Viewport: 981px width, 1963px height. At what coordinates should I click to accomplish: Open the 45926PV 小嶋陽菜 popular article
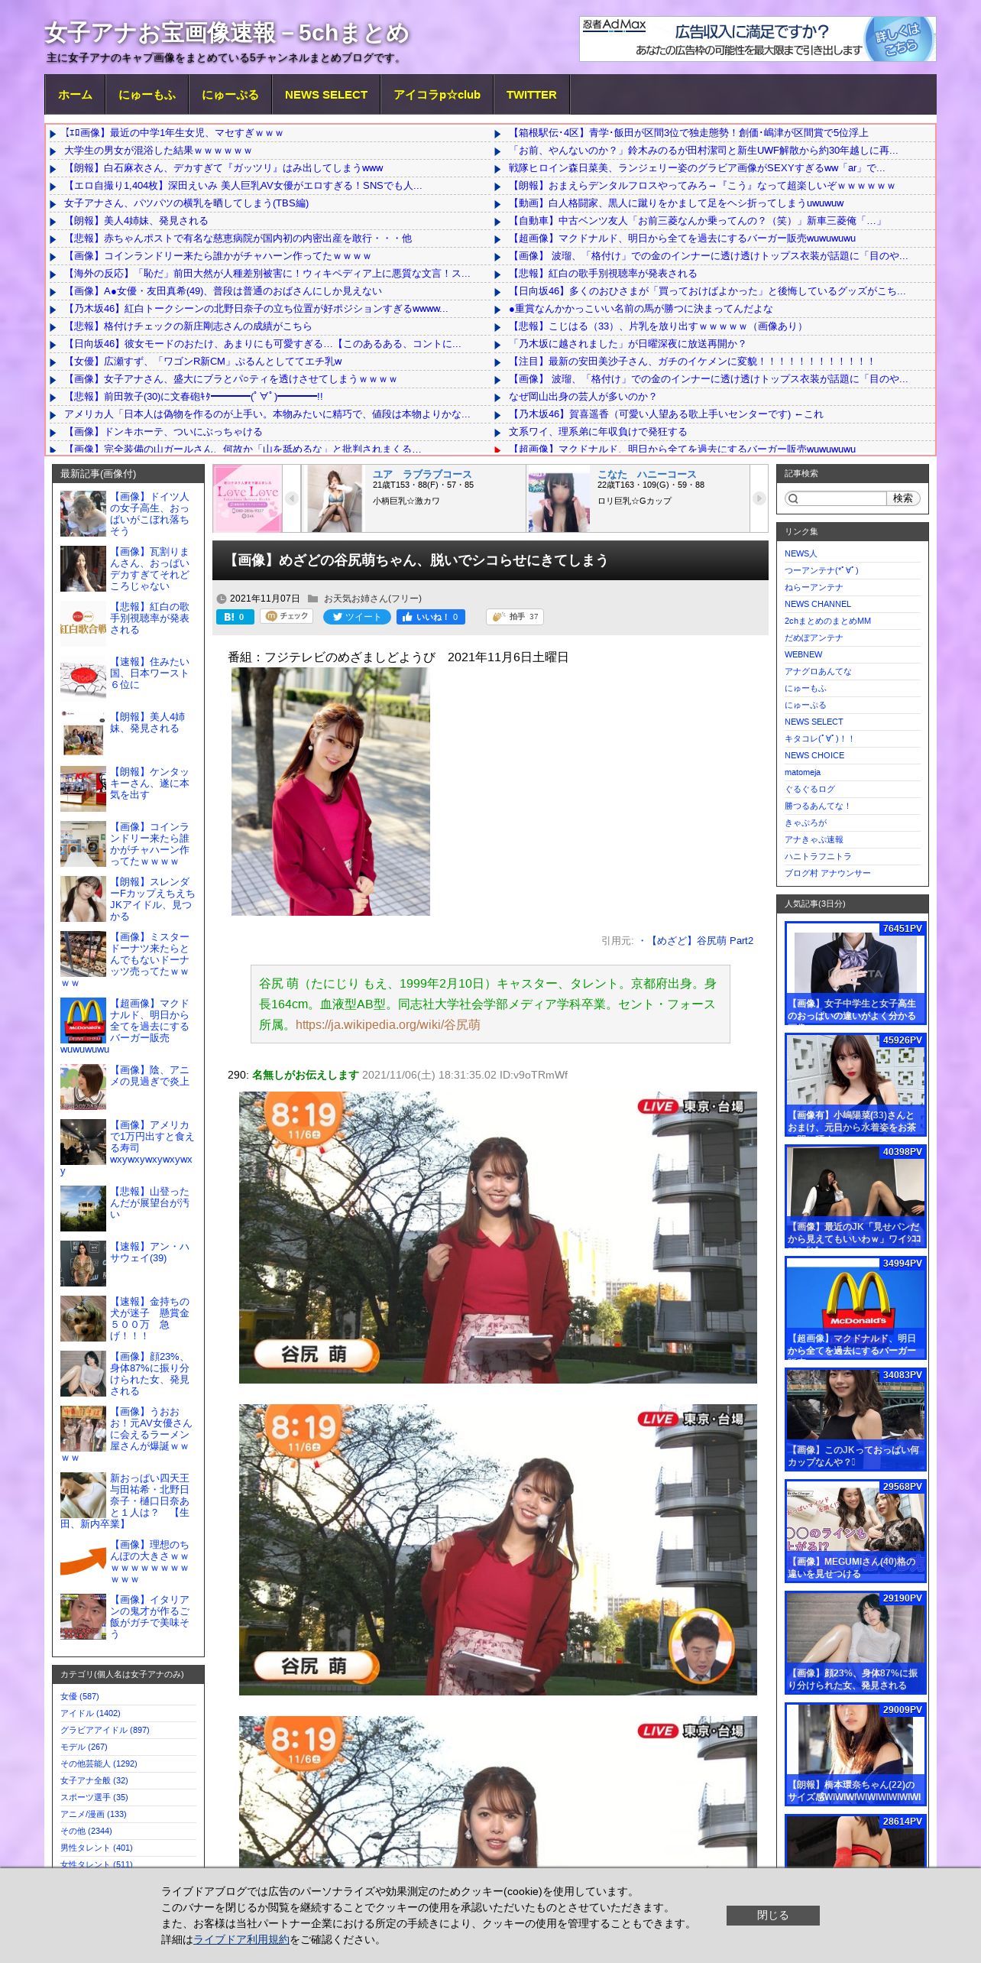pos(855,1084)
